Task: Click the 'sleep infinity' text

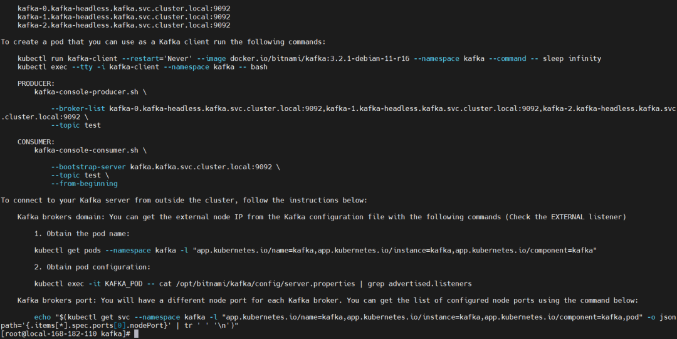Action: 572,58
